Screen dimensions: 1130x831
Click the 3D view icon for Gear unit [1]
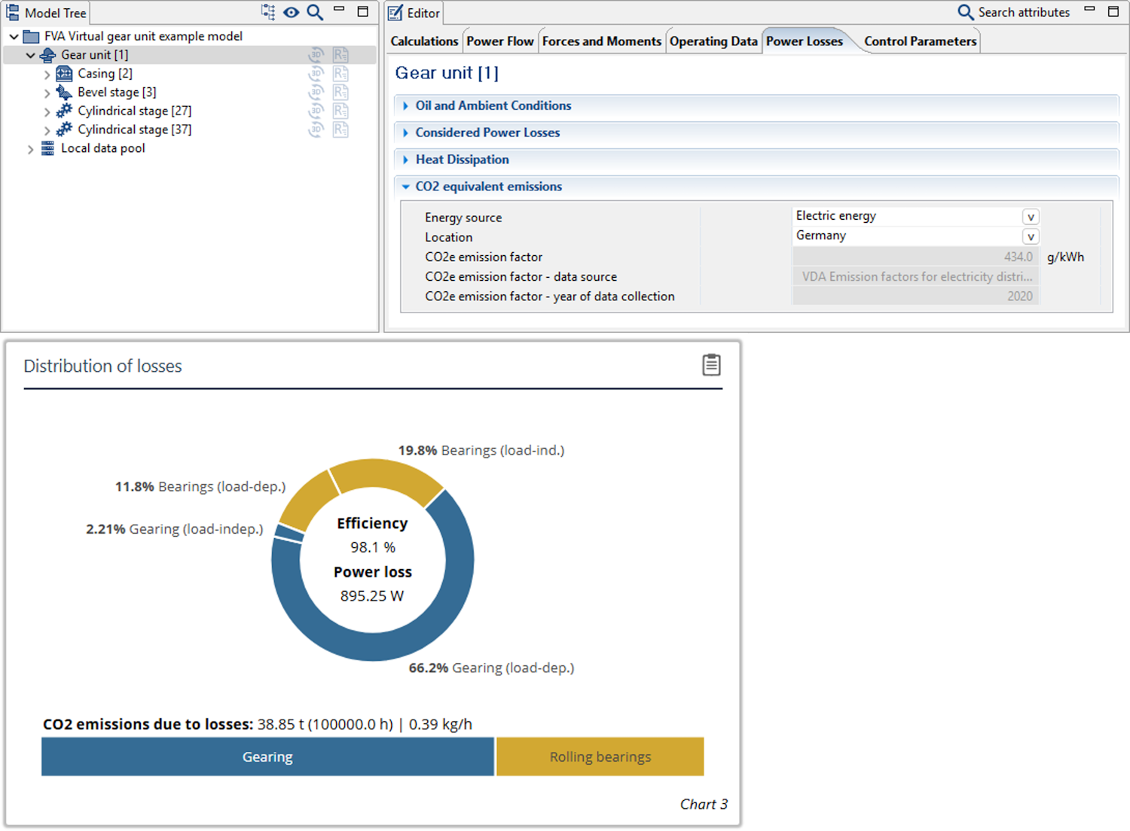click(x=316, y=55)
